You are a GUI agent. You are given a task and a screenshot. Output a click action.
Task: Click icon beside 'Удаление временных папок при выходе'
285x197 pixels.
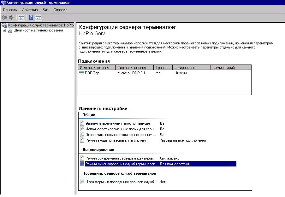tap(82, 123)
